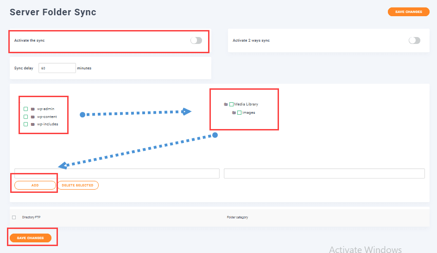Turn on Activate 2 ways sync
This screenshot has width=437, height=253.
pos(414,41)
